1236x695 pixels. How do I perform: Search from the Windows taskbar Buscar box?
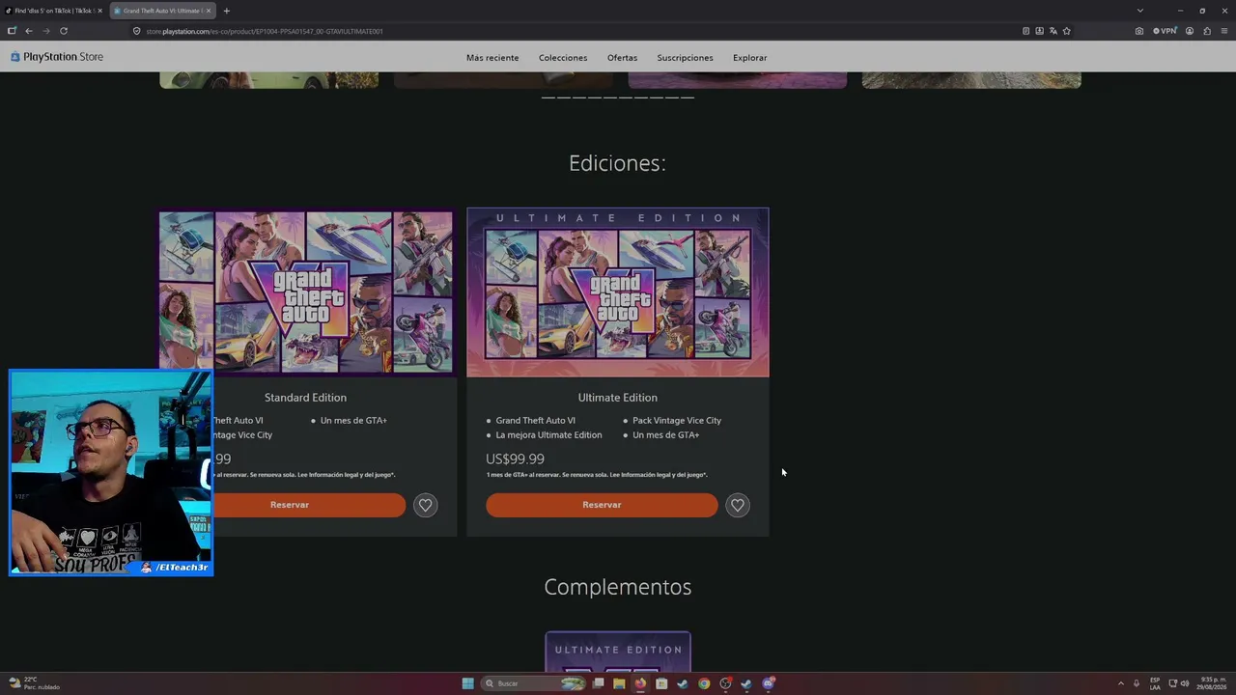tap(533, 683)
